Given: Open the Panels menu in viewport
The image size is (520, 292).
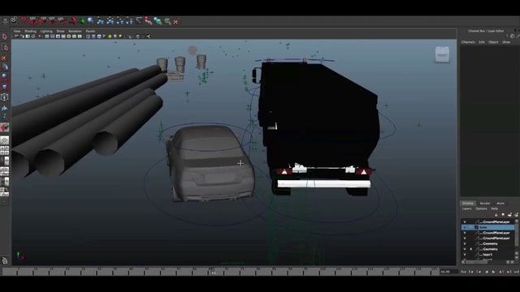Looking at the screenshot, I should (x=90, y=31).
